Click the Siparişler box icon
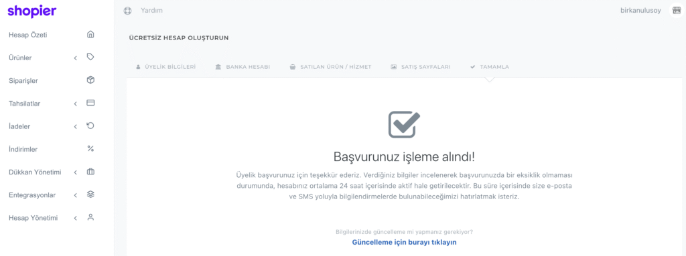Viewport: 686px width, 256px height. click(x=90, y=80)
